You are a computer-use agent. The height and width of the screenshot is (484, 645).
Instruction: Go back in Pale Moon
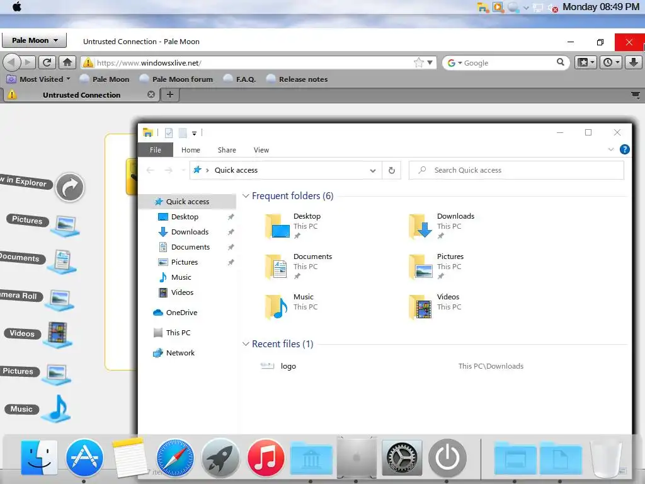11,62
